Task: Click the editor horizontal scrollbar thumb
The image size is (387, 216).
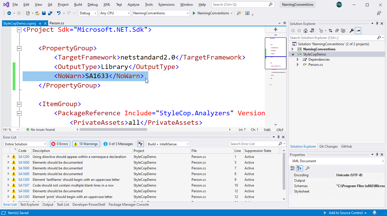Action: (113, 130)
